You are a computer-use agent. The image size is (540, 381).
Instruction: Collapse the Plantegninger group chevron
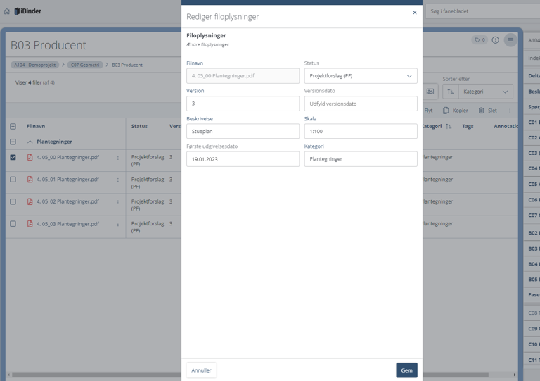[30, 142]
